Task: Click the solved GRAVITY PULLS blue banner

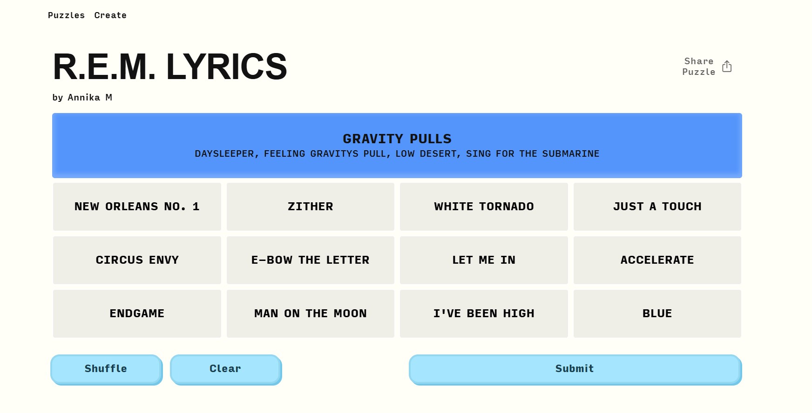Action: point(397,145)
